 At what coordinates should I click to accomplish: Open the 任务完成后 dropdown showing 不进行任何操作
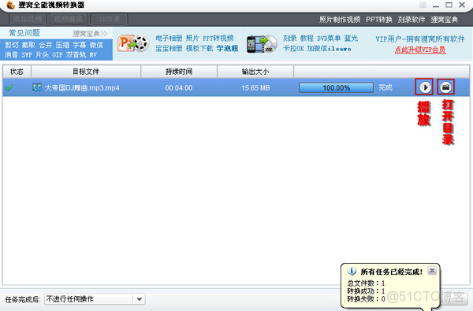tap(95, 299)
